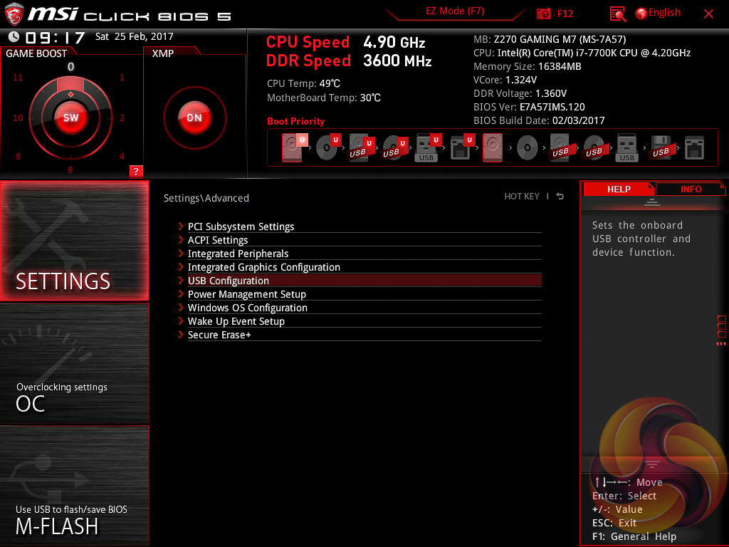Click the back arrow next to HOT KEY
This screenshot has height=547, width=729.
(x=560, y=197)
